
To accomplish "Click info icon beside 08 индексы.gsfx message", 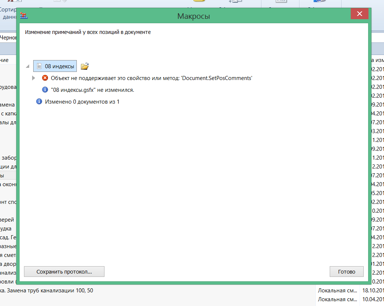I will point(45,90).
